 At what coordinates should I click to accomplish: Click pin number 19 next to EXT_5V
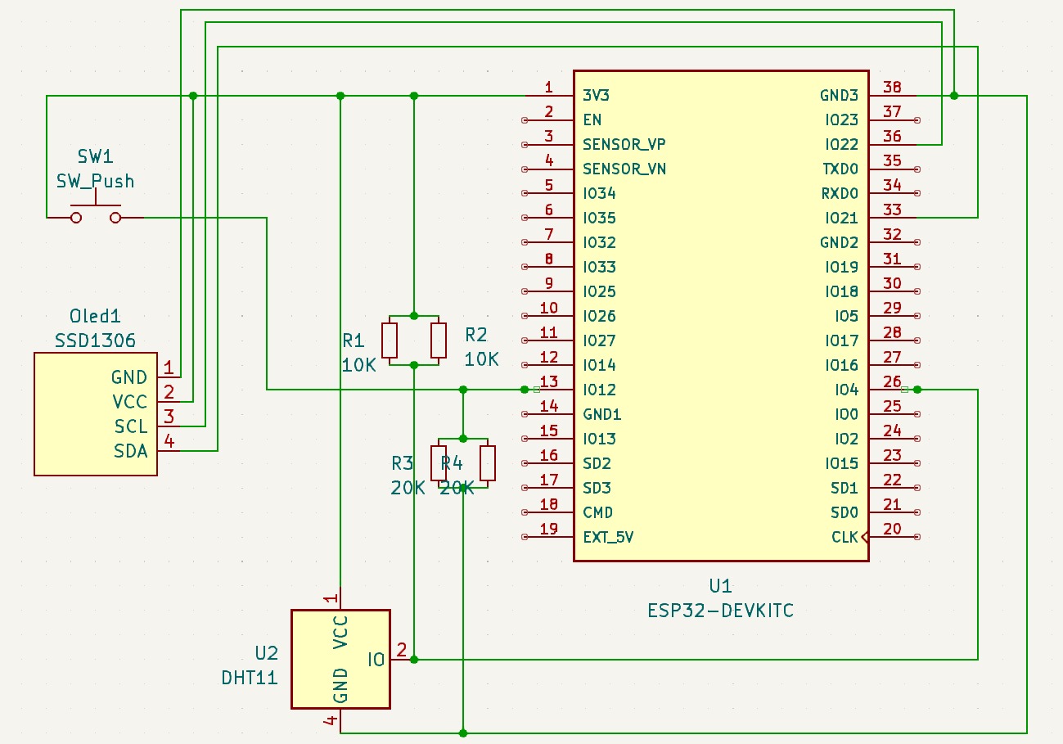[549, 528]
